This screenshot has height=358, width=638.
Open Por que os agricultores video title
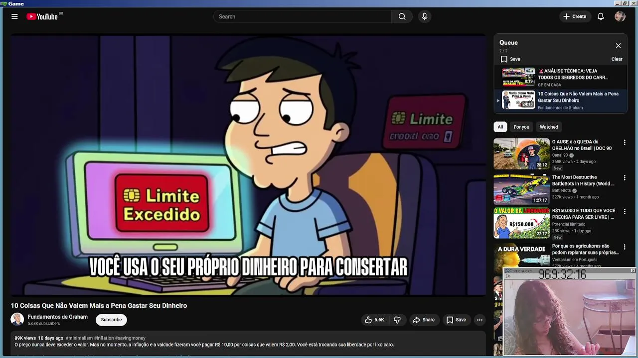tap(585, 249)
